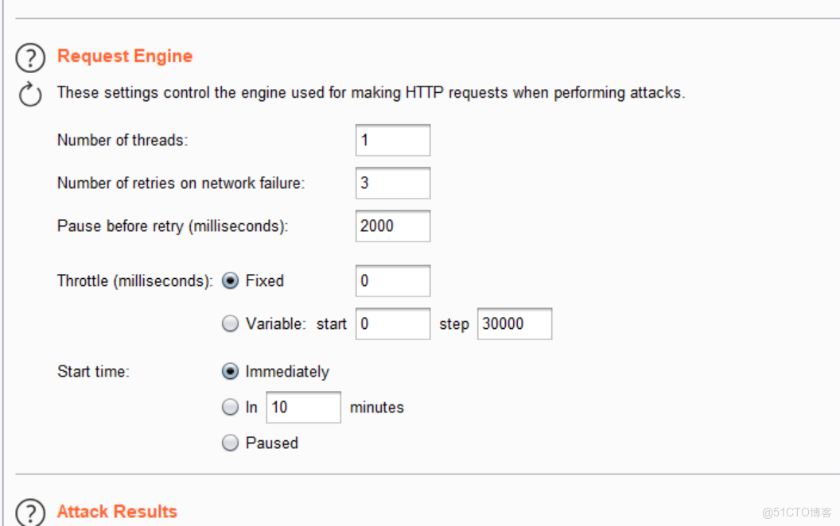Click Variable throttle step field
The image size is (840, 526).
pos(514,323)
